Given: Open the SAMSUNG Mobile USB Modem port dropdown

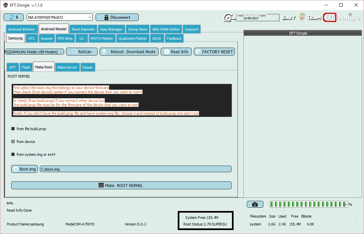Looking at the screenshot, I should click(34, 52).
